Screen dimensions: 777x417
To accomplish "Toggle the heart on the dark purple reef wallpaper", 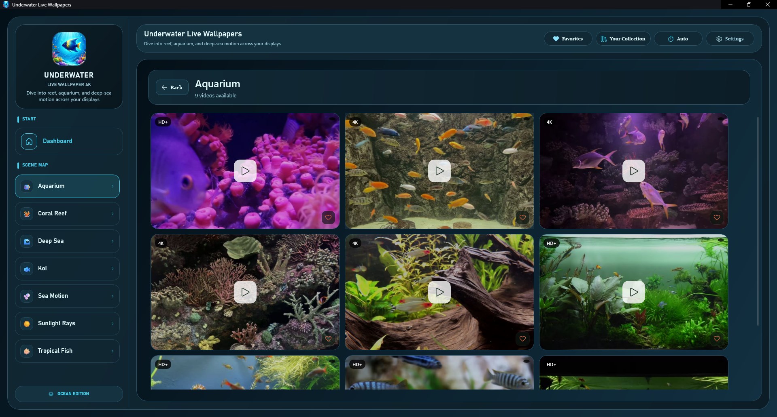I will pyautogui.click(x=717, y=217).
